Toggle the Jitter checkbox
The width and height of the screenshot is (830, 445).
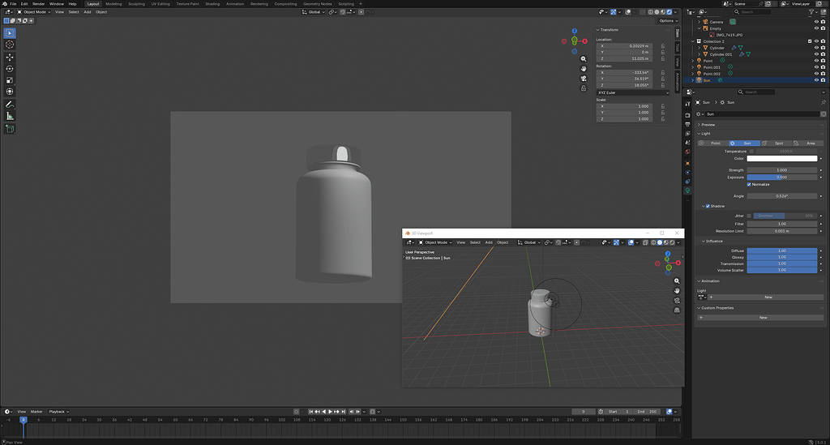(749, 216)
